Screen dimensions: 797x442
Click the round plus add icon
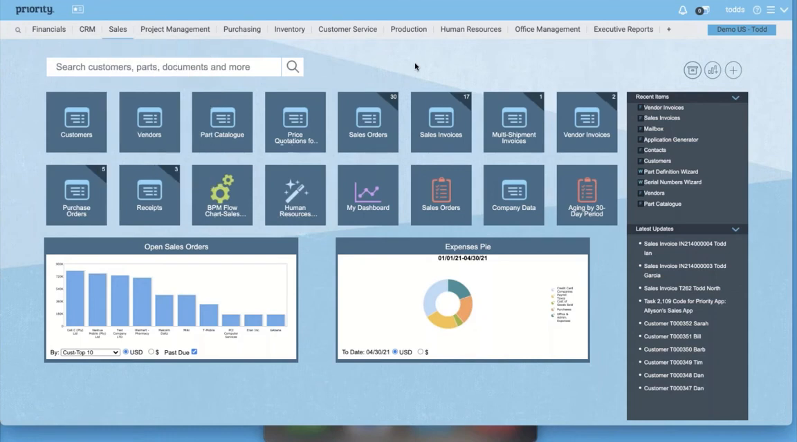(733, 70)
